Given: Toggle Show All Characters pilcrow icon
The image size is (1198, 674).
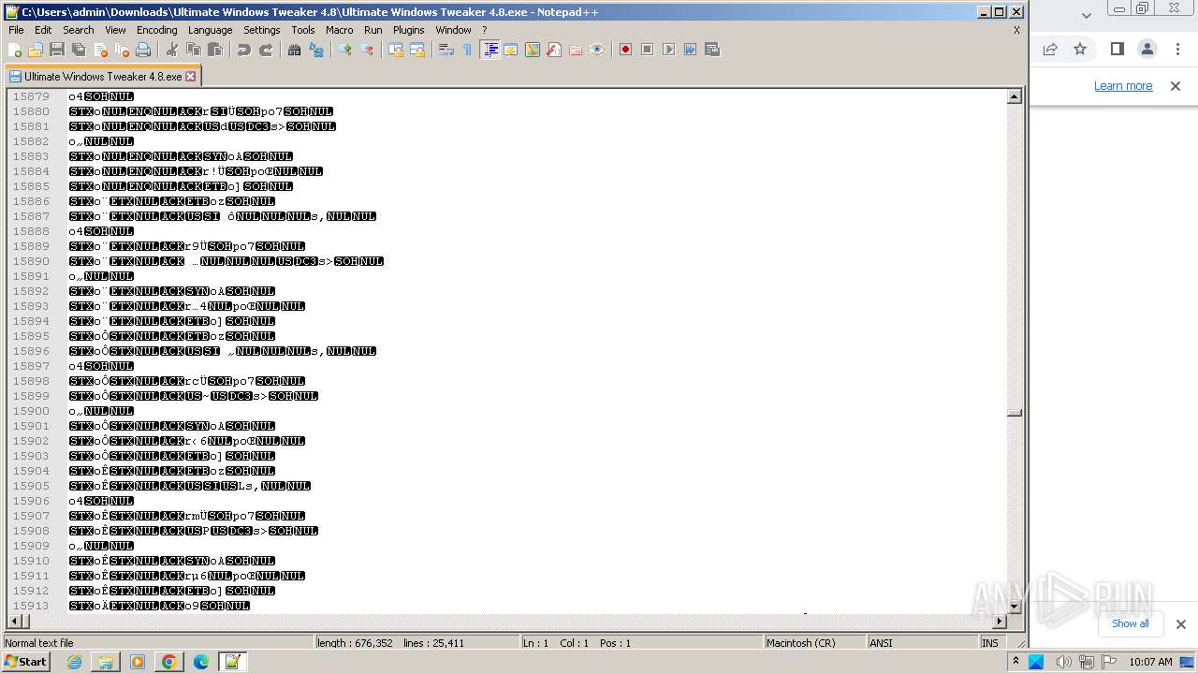Looking at the screenshot, I should pos(467,50).
